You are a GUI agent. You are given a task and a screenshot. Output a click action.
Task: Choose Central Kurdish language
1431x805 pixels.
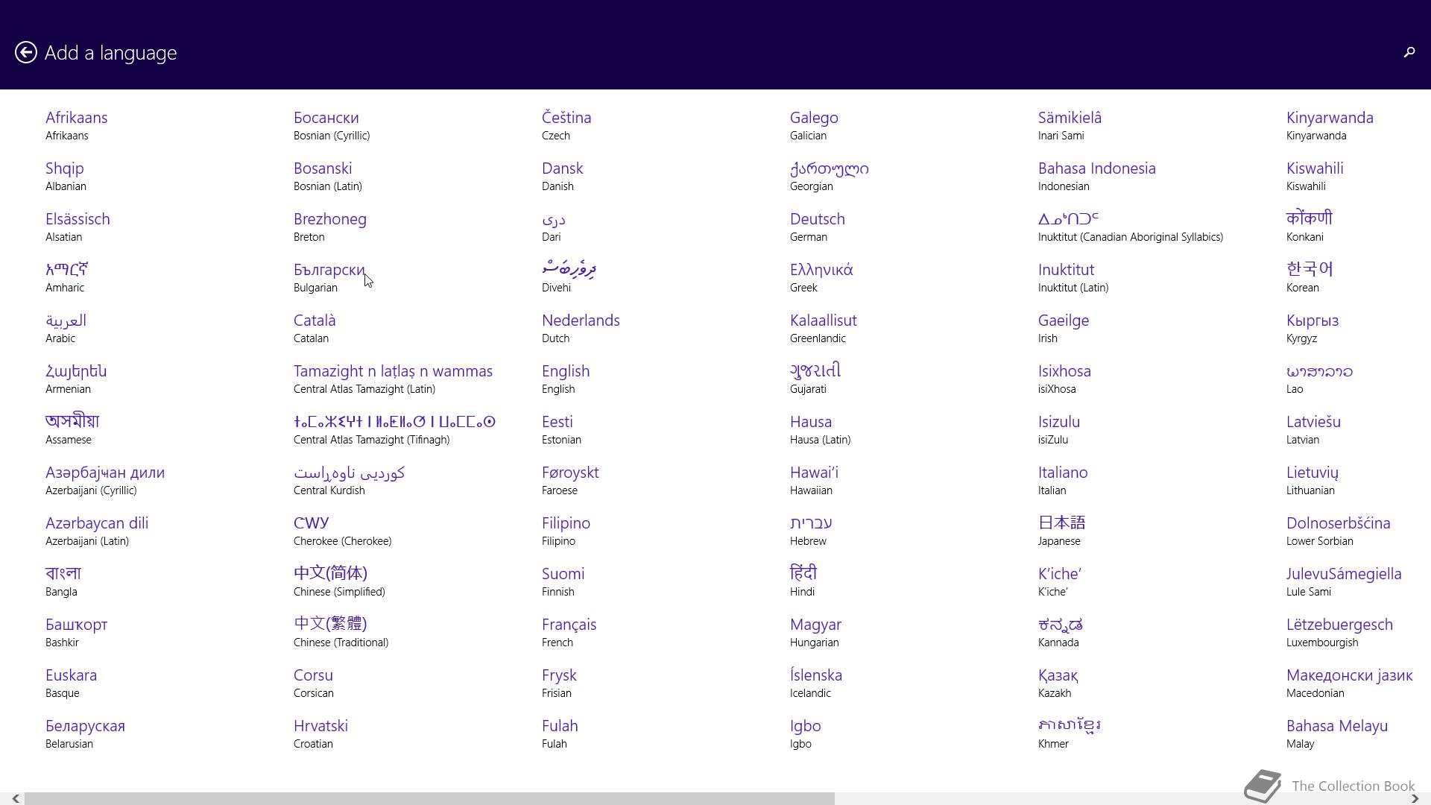pyautogui.click(x=349, y=481)
